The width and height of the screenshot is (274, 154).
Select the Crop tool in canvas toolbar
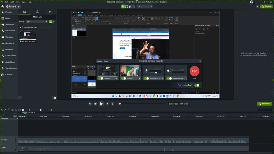click(x=133, y=7)
